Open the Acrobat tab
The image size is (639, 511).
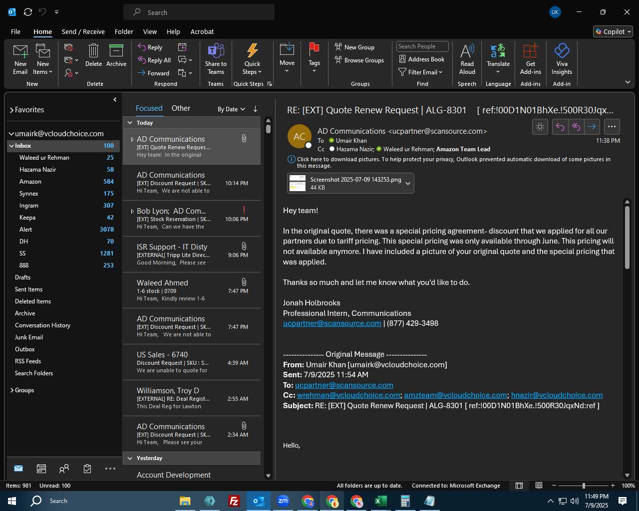pos(202,31)
